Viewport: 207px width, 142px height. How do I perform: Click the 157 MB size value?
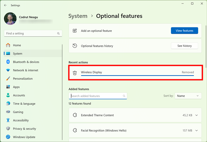click(187, 131)
